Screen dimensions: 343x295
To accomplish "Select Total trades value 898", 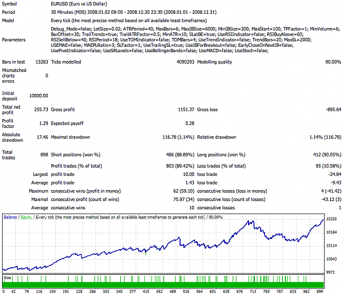I will (44, 155).
